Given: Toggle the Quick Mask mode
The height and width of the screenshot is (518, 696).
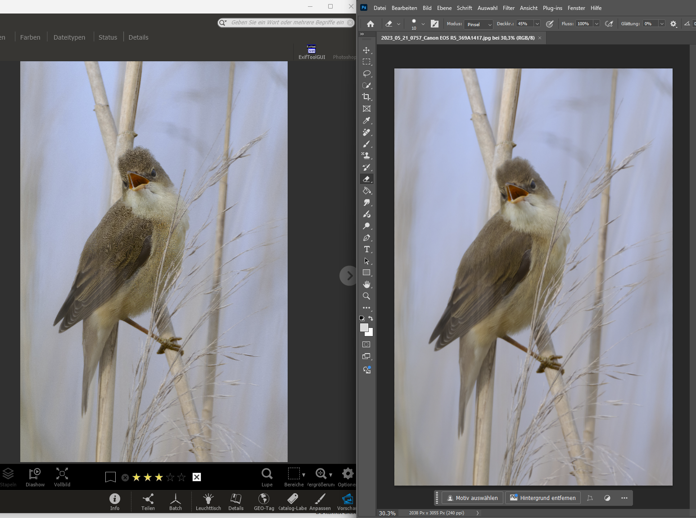Looking at the screenshot, I should 366,345.
